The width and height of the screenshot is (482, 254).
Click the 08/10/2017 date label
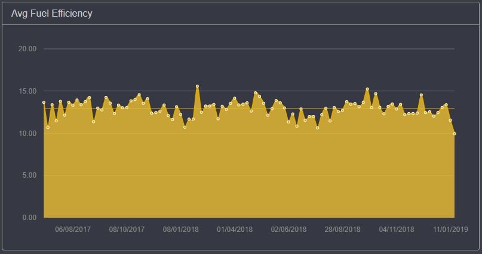(127, 230)
